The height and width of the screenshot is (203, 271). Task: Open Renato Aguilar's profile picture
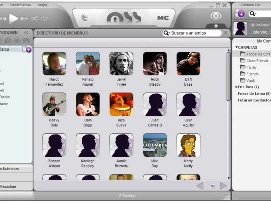[x=88, y=64]
